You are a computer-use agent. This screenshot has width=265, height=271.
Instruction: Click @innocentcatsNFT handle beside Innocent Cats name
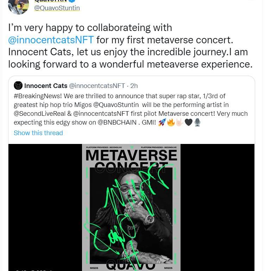point(97,86)
